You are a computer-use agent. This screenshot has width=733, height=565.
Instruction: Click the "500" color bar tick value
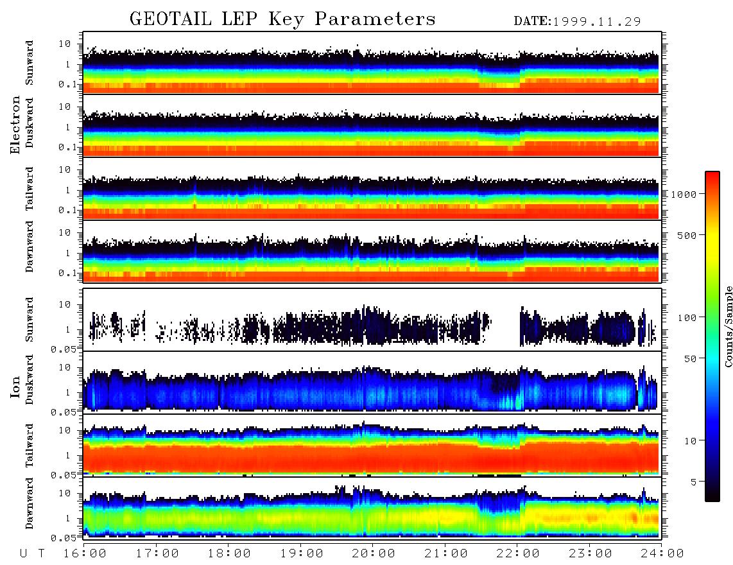click(686, 235)
